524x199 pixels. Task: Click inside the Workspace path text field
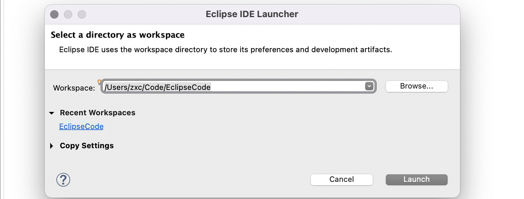[x=239, y=87]
